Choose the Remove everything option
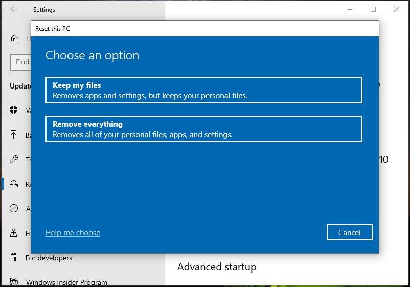Screen dimensions: 410x287 203,129
